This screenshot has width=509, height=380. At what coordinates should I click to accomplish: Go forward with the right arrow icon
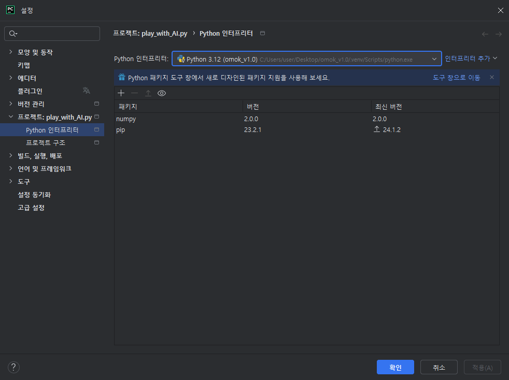pos(499,34)
